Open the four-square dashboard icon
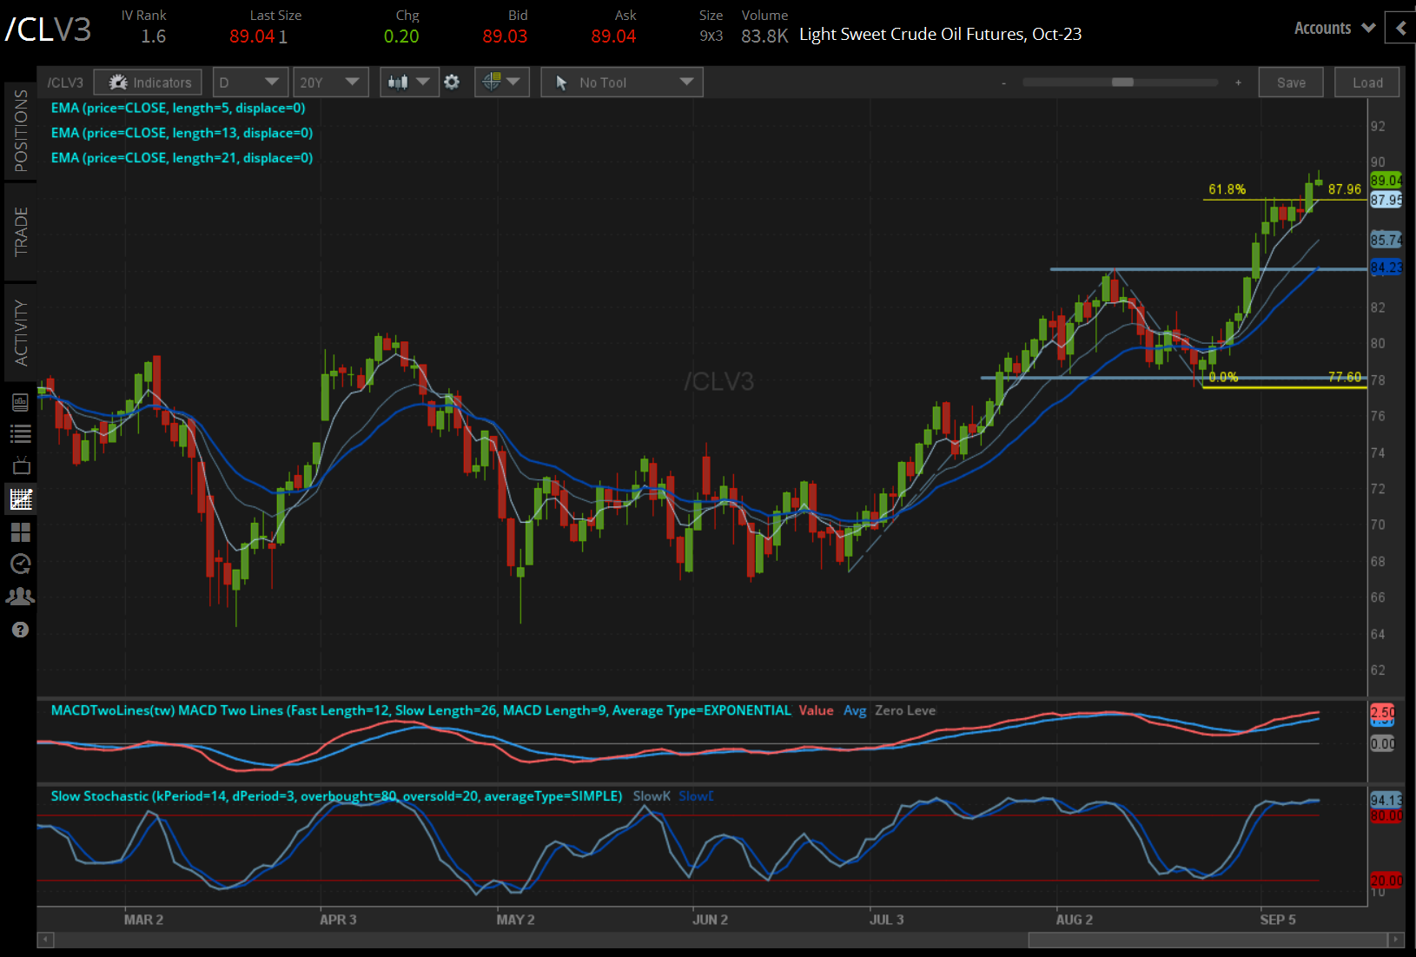Image resolution: width=1416 pixels, height=957 pixels. click(x=20, y=531)
